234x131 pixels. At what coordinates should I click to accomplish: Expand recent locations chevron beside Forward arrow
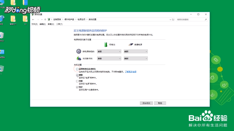[42, 20]
